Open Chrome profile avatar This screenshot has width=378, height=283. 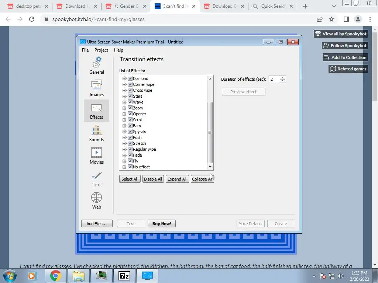coord(358,19)
